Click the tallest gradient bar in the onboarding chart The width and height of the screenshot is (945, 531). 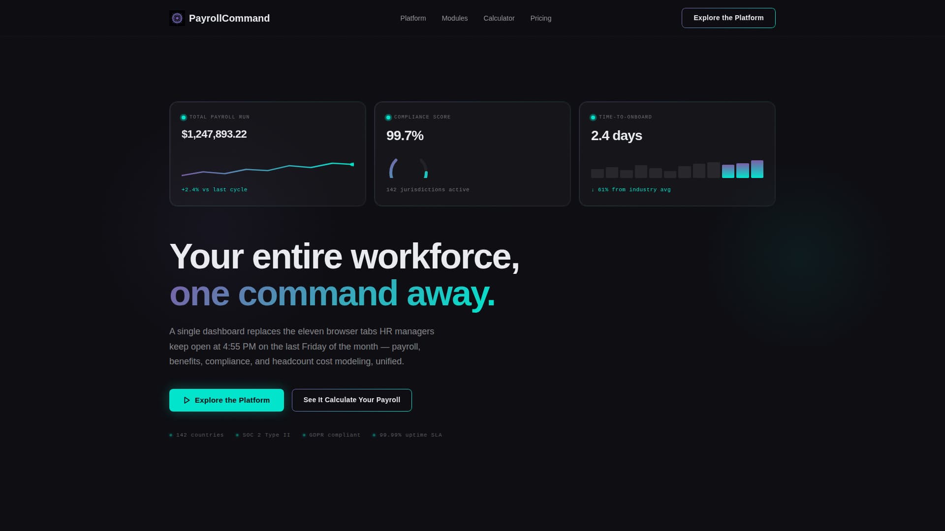757,169
